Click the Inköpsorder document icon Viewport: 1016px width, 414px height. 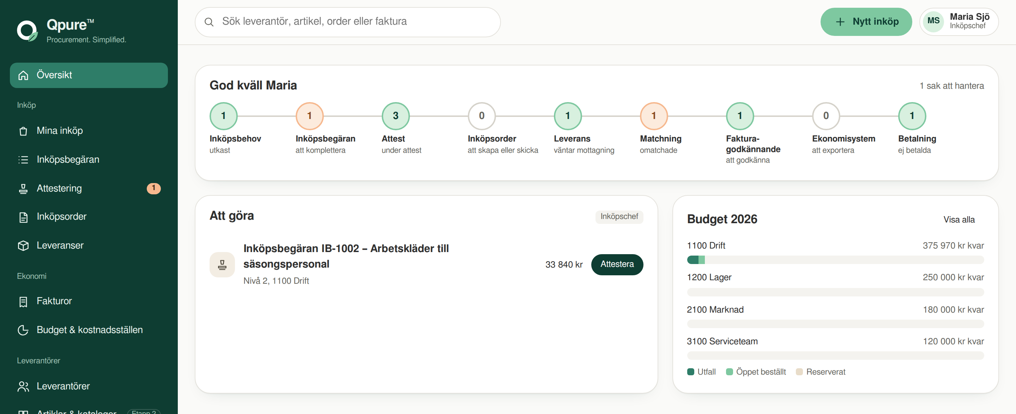(23, 217)
